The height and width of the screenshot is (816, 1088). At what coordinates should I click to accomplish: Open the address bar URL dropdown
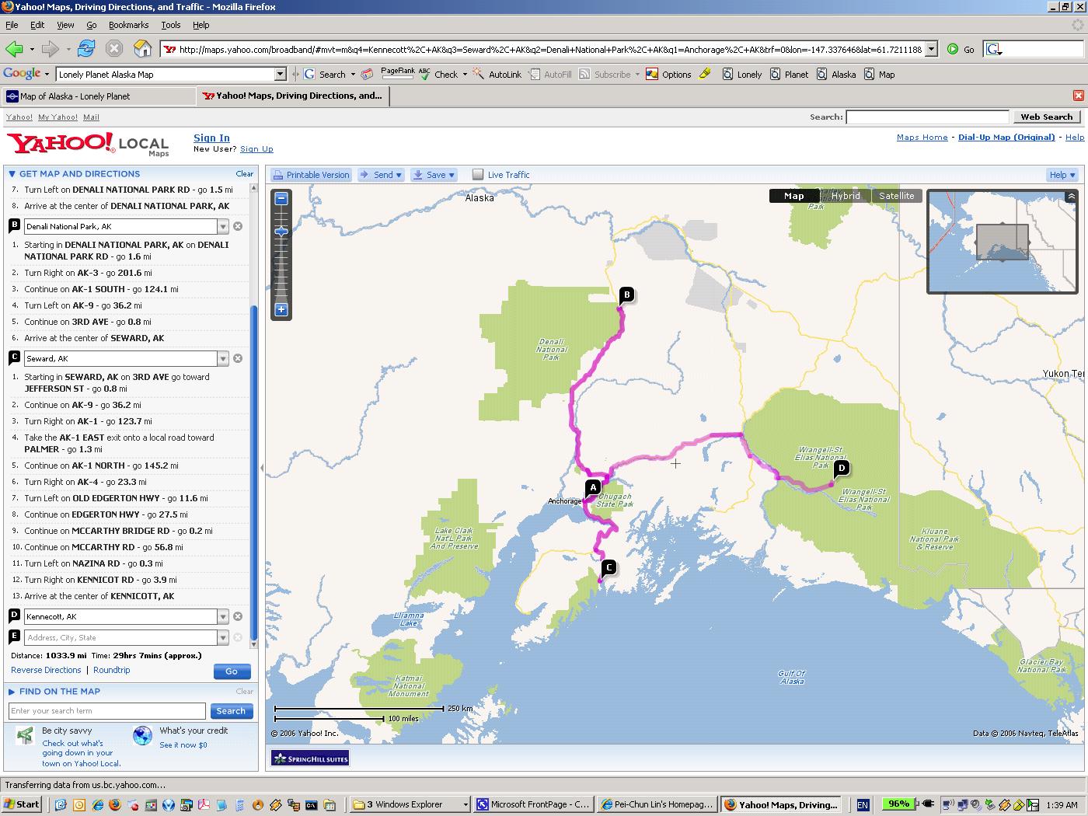point(931,49)
